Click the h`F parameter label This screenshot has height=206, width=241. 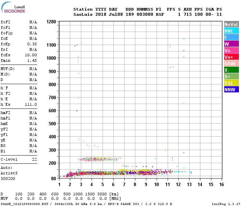tap(4, 88)
